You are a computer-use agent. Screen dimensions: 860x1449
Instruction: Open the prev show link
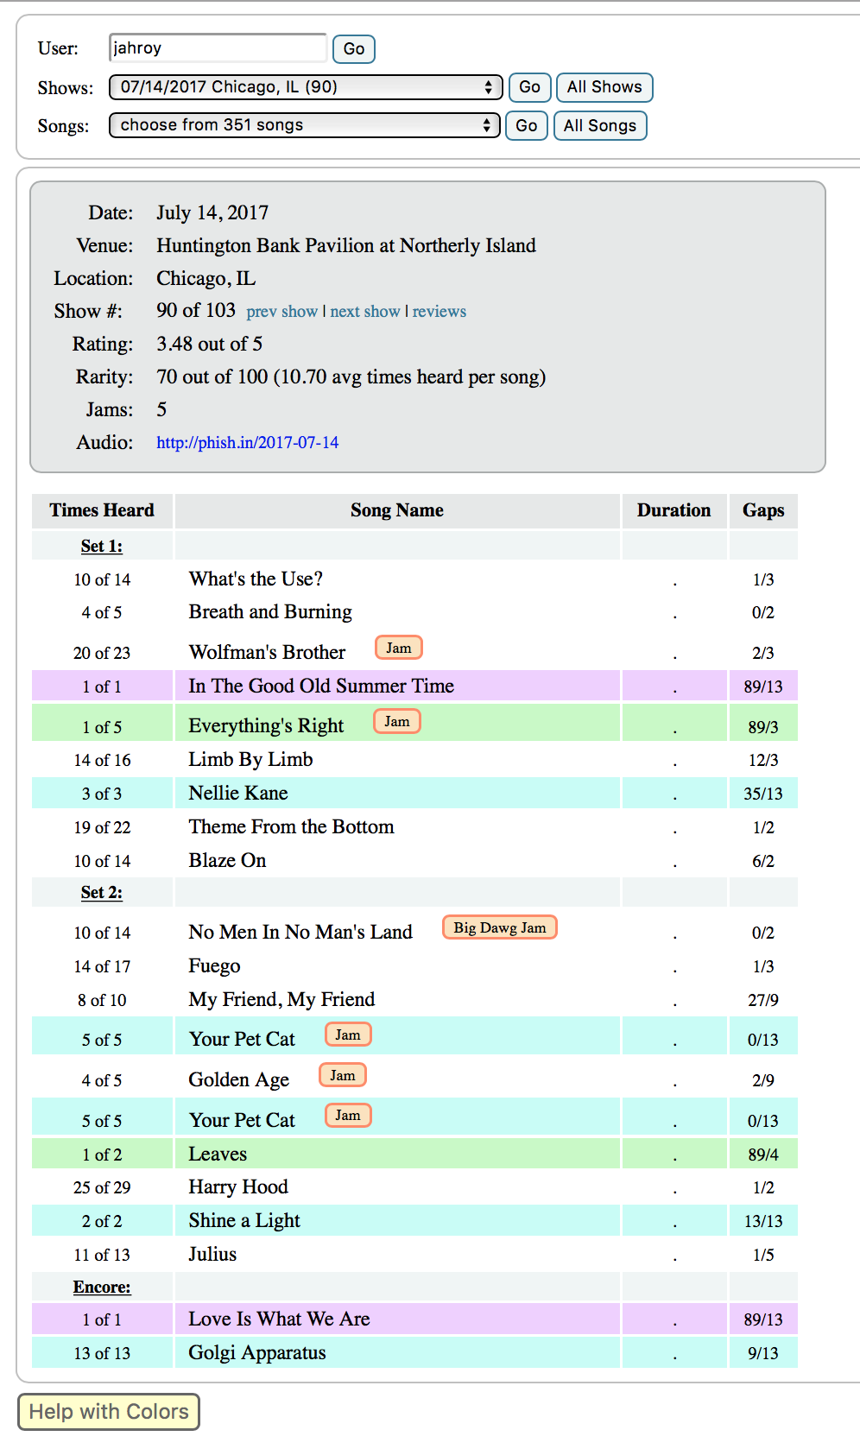[281, 312]
